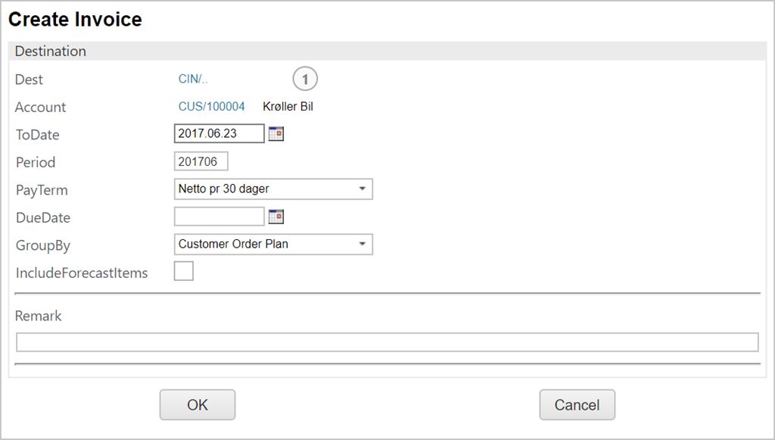Click the PayTerm field label
775x440 pixels.
(x=42, y=190)
